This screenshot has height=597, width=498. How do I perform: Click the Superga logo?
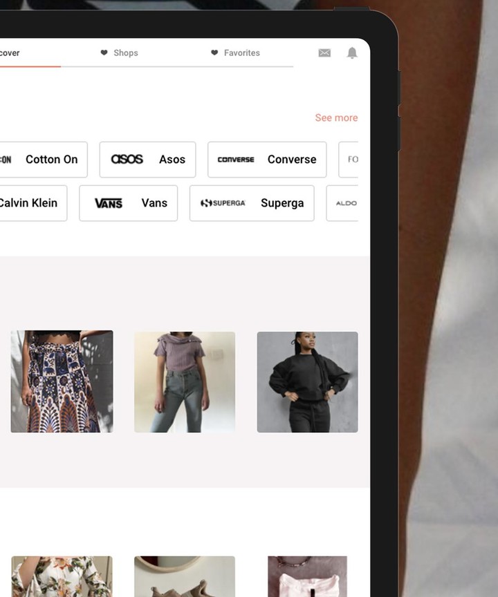pos(223,203)
